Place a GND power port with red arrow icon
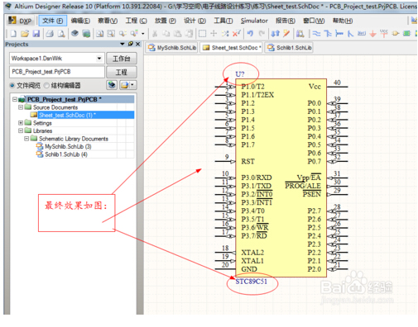This screenshot has height=327, width=418. 373,34
